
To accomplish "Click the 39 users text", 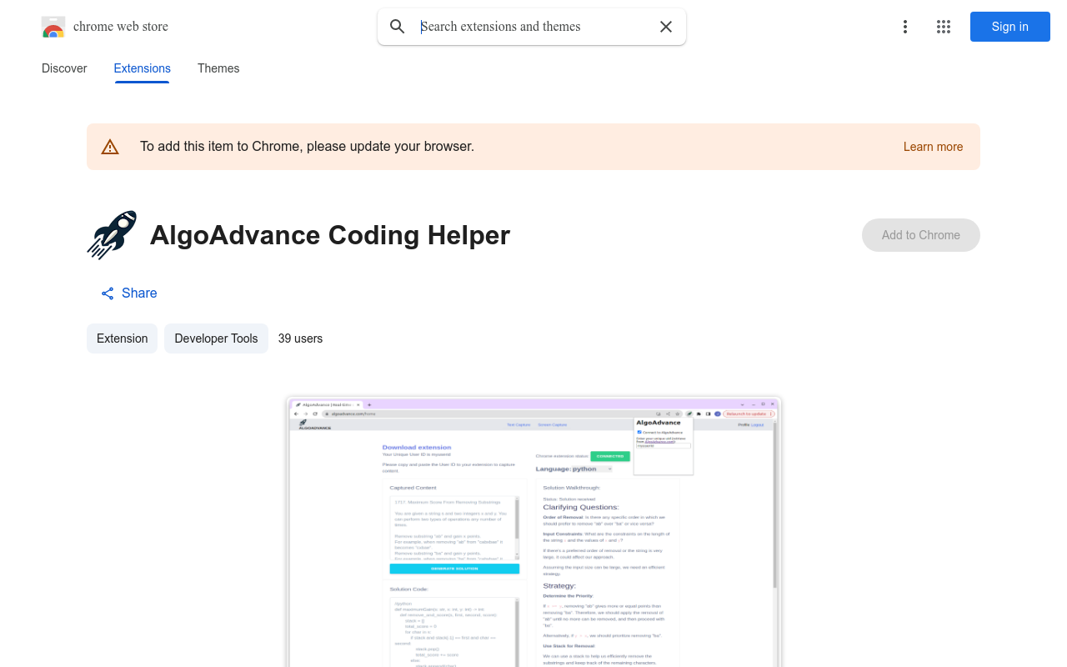I will 300,339.
